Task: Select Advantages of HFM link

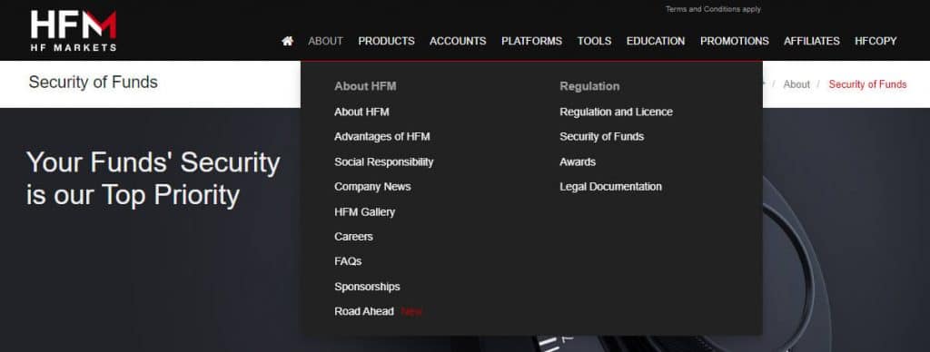Action: pyautogui.click(x=382, y=136)
